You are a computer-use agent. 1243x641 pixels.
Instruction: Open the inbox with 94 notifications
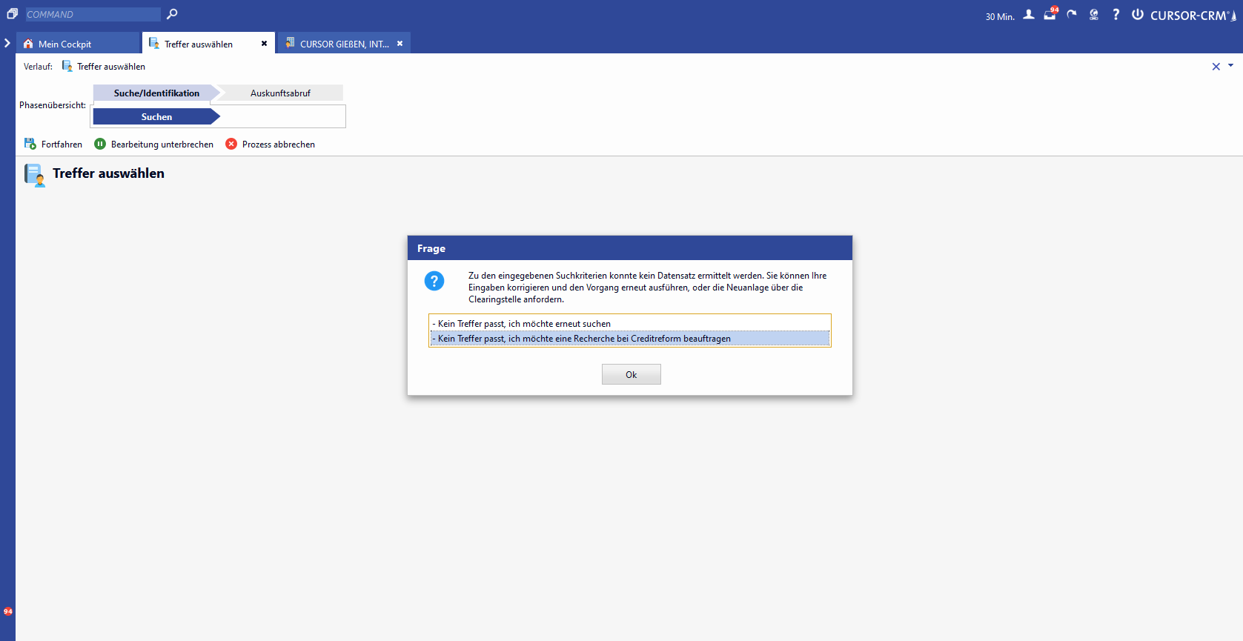point(1050,15)
